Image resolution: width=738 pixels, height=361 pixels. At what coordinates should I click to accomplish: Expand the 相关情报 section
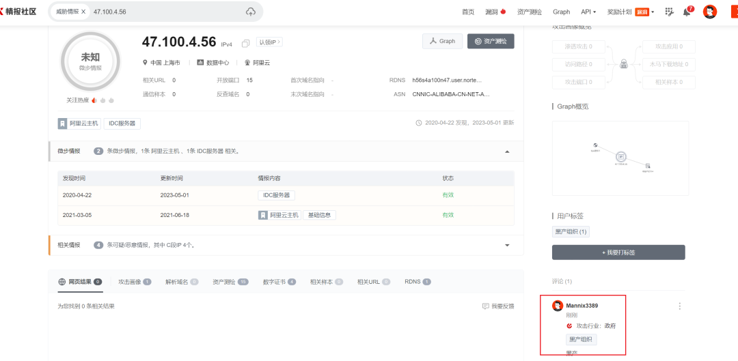coord(507,245)
